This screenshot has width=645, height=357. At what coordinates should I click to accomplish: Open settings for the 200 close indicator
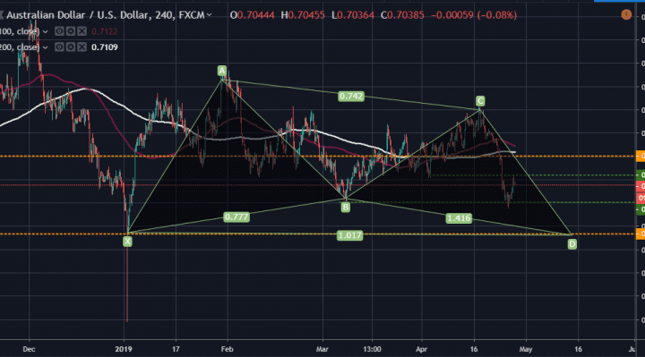71,47
